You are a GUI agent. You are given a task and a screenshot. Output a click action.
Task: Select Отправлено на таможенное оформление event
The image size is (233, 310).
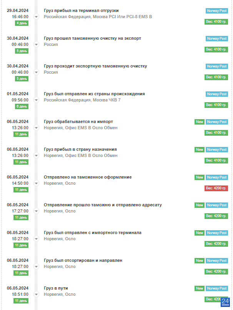(x=88, y=177)
